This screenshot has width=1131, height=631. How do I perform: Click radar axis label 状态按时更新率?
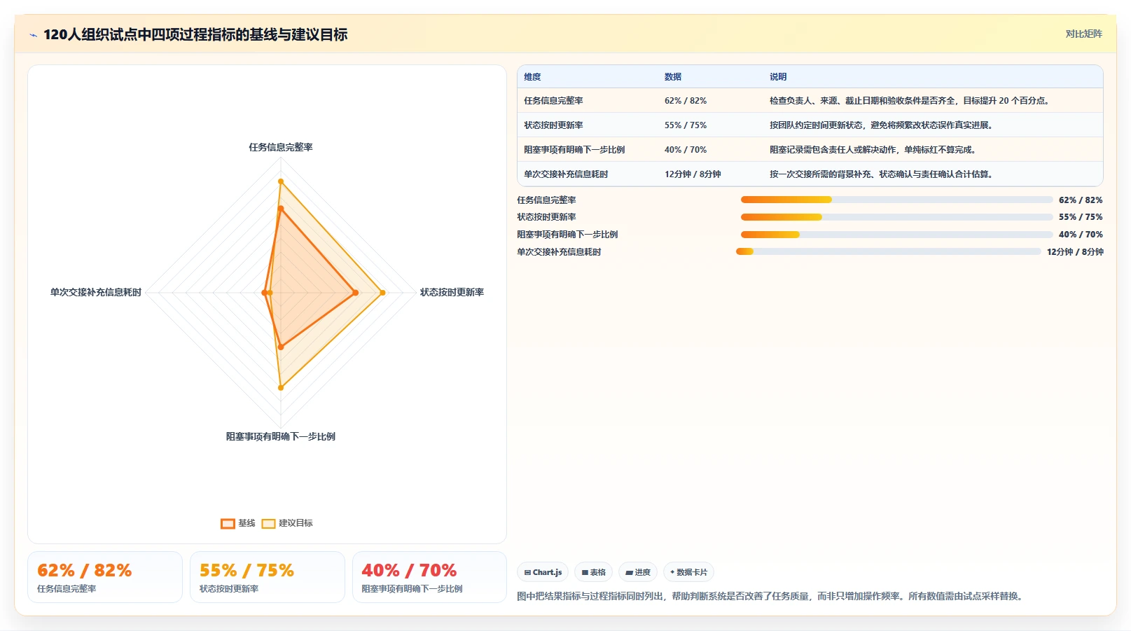coord(452,292)
